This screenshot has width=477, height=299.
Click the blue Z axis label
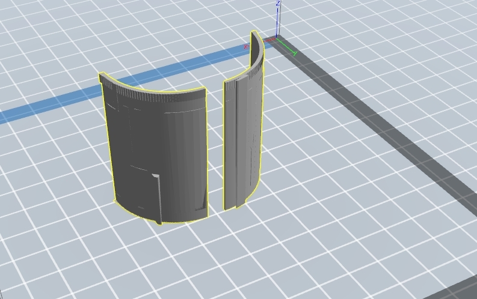click(278, 4)
